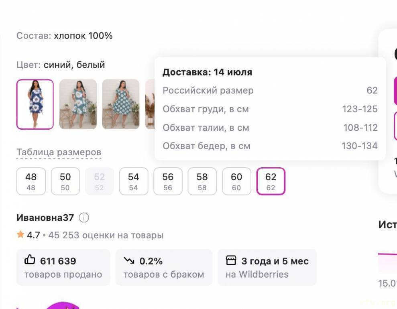
Task: Open the 45 253 оценки ratings
Action: (x=106, y=235)
